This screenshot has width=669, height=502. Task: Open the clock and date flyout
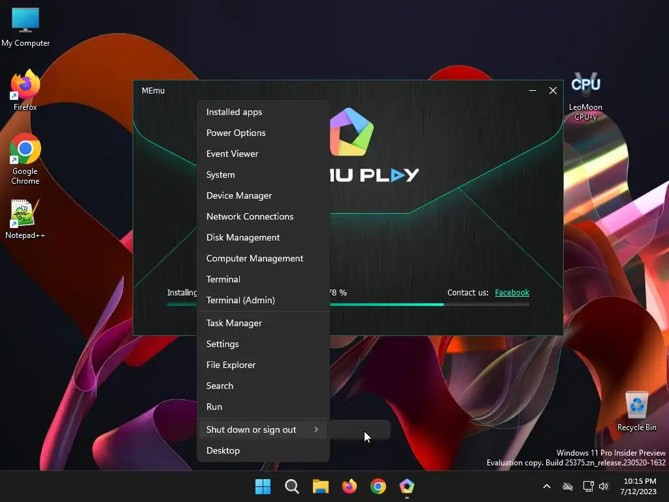(x=639, y=486)
